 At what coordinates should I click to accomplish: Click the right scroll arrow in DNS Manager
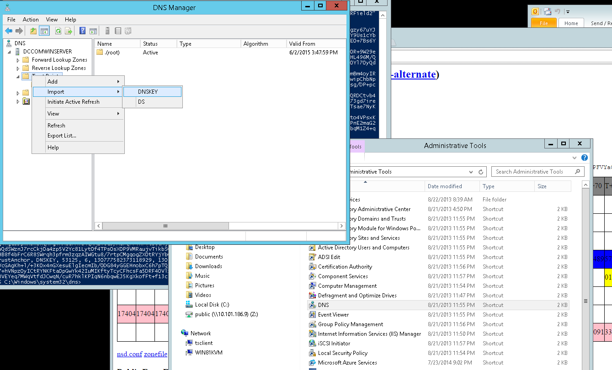(x=341, y=226)
